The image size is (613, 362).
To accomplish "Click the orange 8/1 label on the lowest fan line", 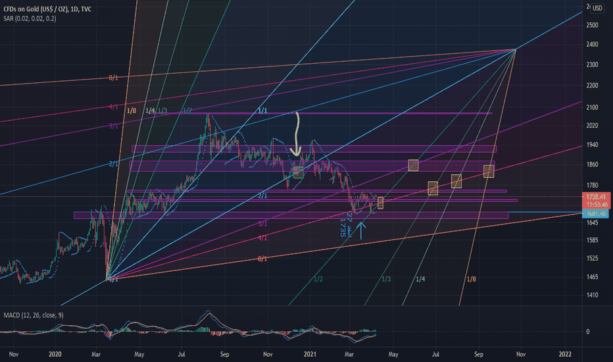I will 262,259.
